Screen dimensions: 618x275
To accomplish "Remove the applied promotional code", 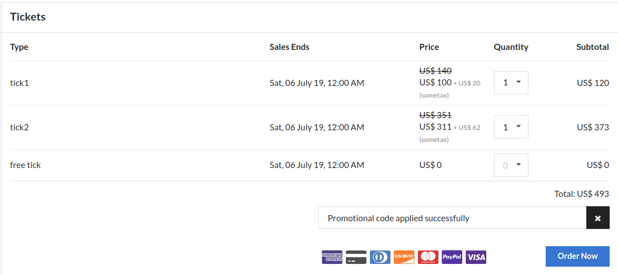I will click(x=597, y=218).
